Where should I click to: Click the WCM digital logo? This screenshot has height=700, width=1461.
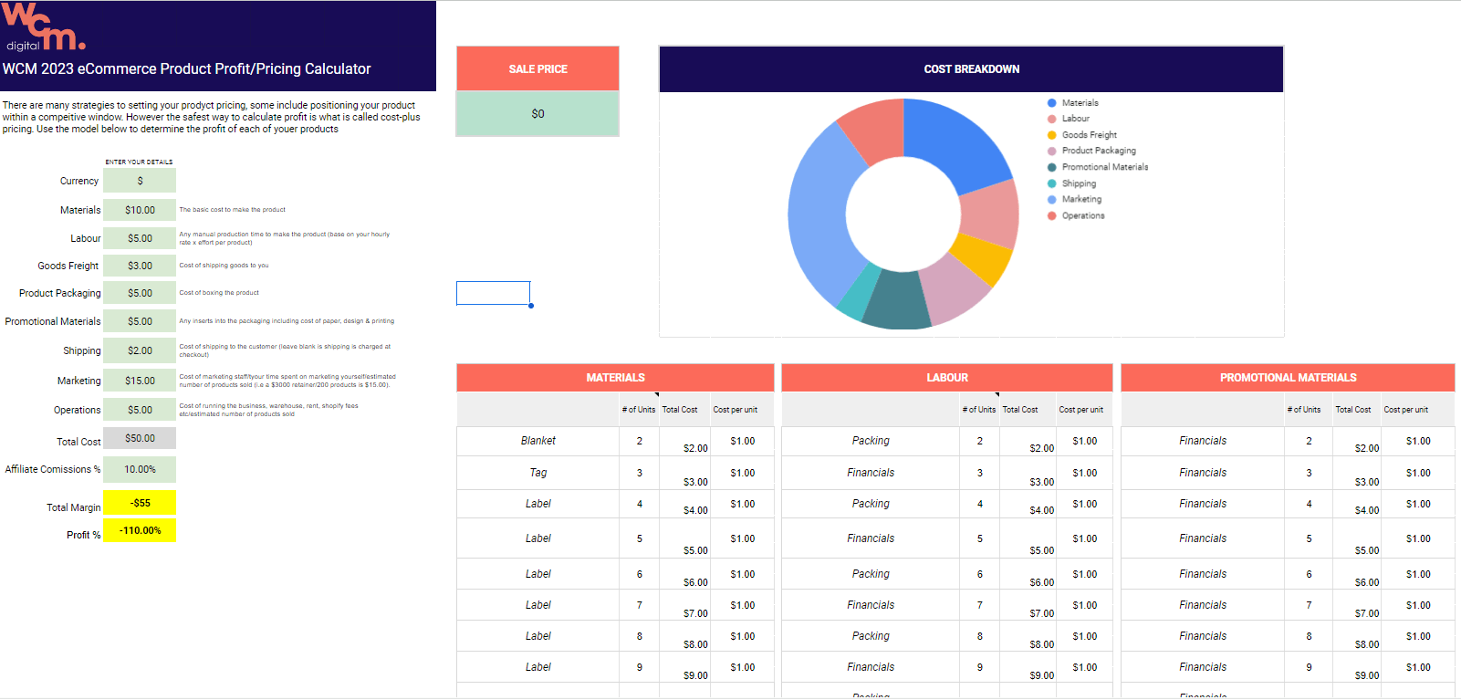click(43, 27)
